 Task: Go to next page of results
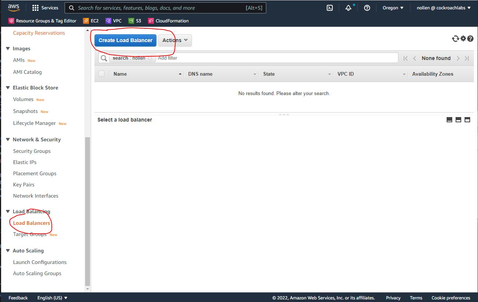click(x=458, y=58)
